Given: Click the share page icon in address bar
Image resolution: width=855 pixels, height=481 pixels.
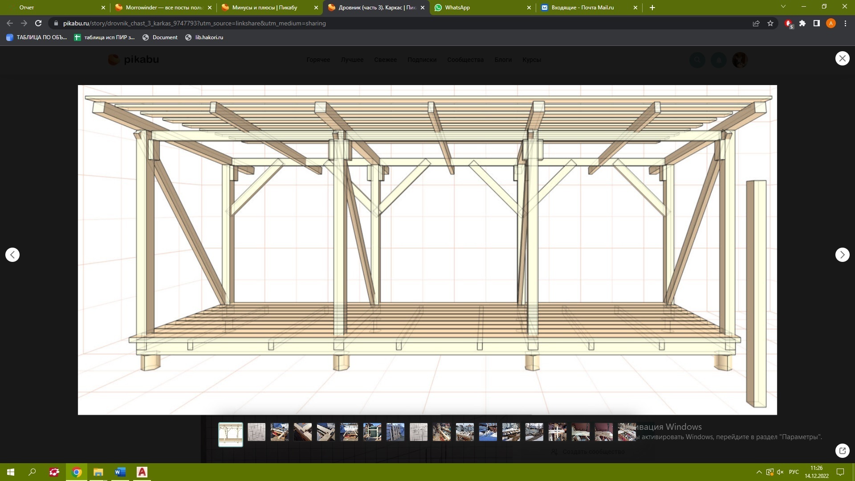Looking at the screenshot, I should point(756,23).
